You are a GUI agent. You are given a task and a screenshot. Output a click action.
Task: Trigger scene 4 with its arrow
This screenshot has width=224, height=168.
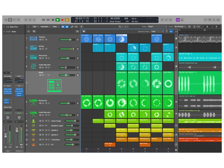[122, 149]
